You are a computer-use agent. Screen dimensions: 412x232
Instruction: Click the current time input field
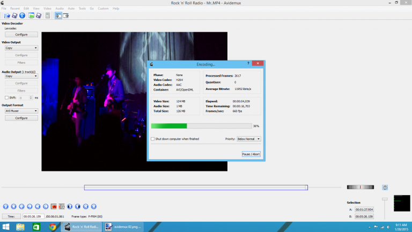(x=33, y=216)
